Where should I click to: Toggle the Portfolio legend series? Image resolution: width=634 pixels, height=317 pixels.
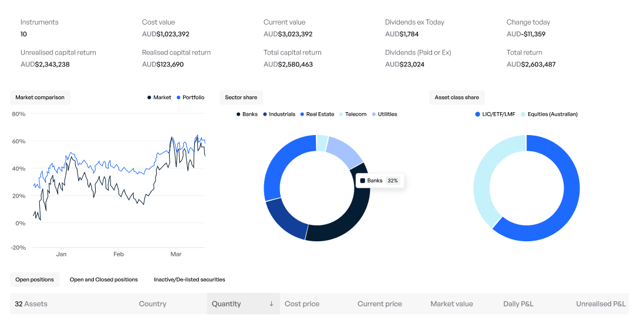pos(190,97)
